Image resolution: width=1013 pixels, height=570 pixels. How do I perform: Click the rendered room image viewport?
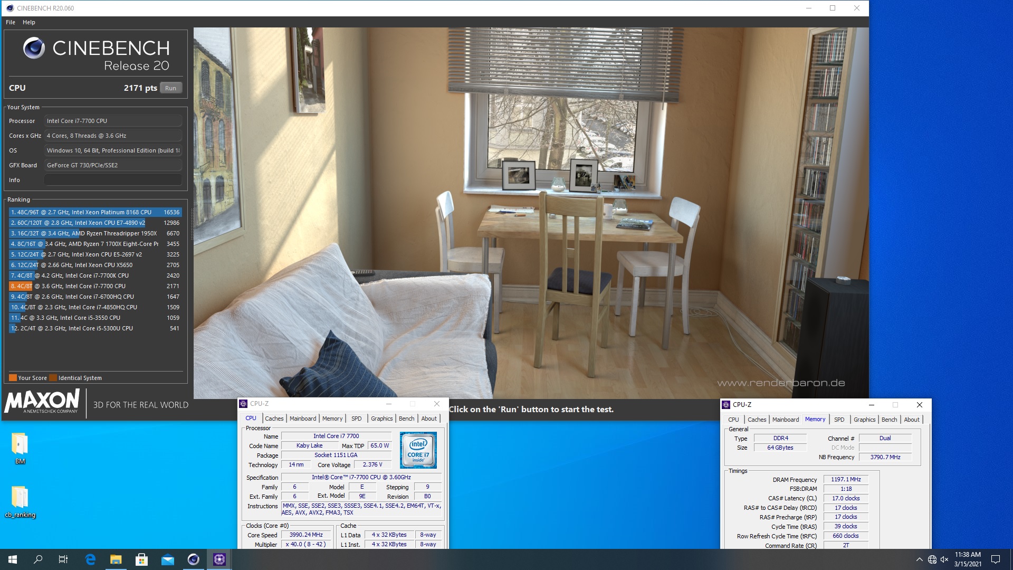pyautogui.click(x=531, y=213)
